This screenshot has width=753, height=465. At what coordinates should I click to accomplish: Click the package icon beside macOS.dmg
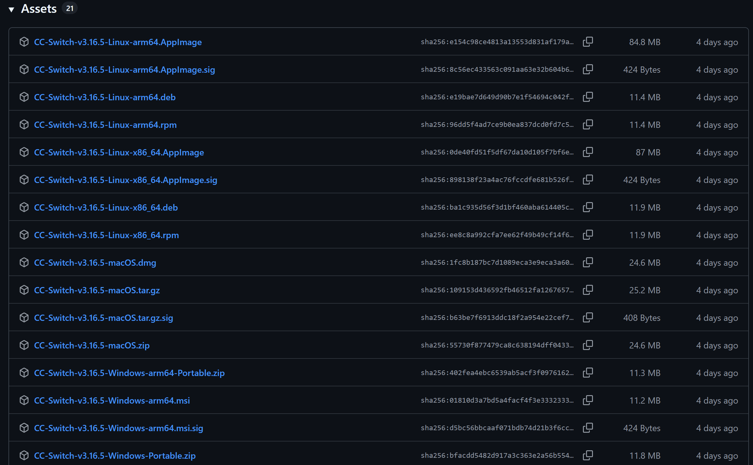(x=24, y=262)
